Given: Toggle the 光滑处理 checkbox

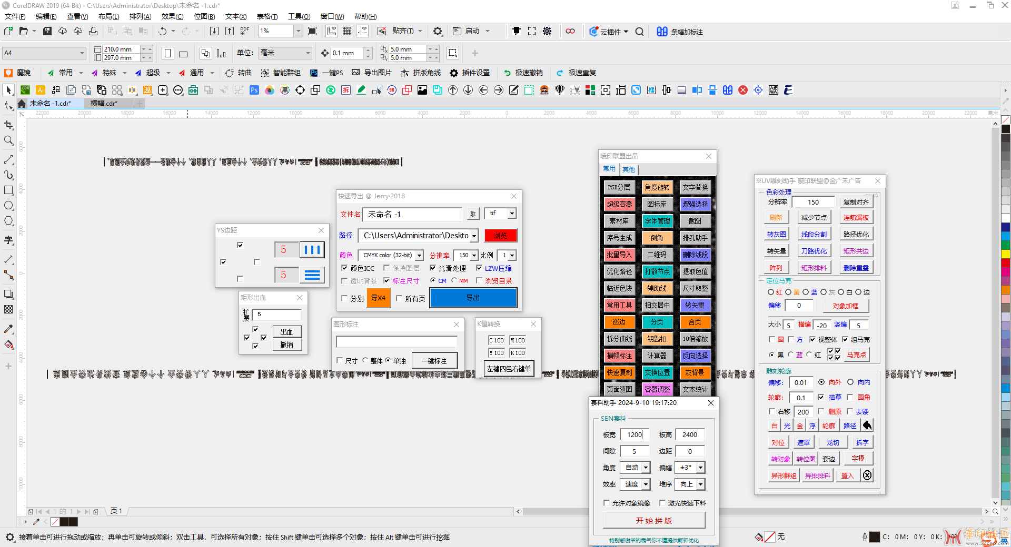Looking at the screenshot, I should tap(433, 268).
